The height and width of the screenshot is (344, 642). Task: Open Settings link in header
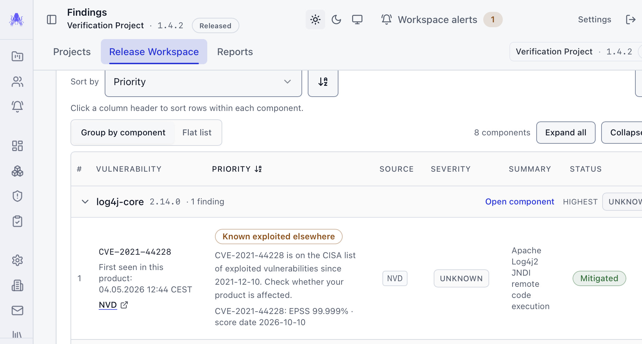pos(595,20)
